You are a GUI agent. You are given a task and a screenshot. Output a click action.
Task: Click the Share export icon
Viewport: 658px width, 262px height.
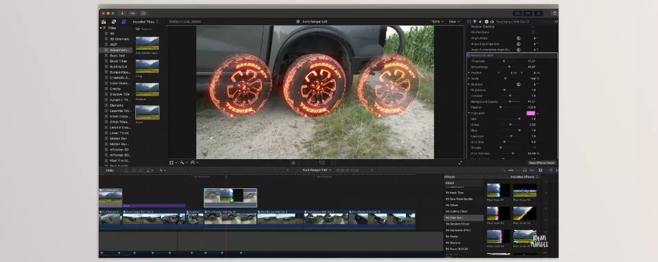point(555,14)
